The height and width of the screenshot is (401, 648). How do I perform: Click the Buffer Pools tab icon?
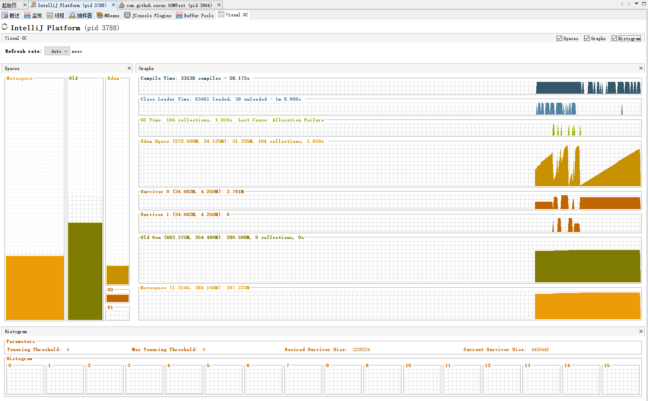[x=179, y=16]
